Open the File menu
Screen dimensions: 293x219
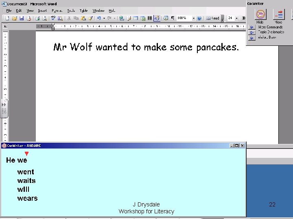click(x=9, y=11)
